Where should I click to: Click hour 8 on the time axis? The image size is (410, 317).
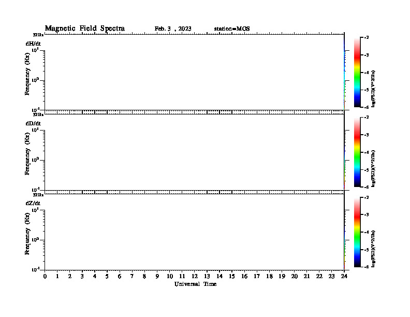(x=144, y=277)
